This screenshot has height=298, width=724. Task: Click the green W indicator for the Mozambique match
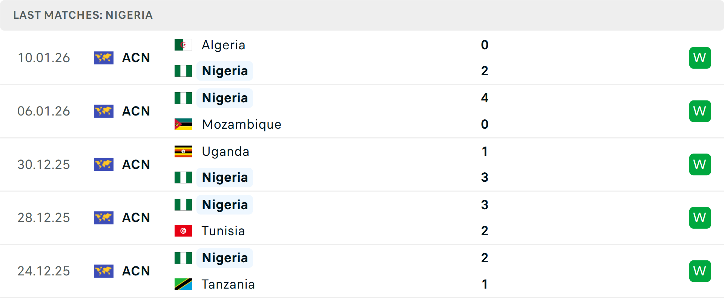(700, 111)
